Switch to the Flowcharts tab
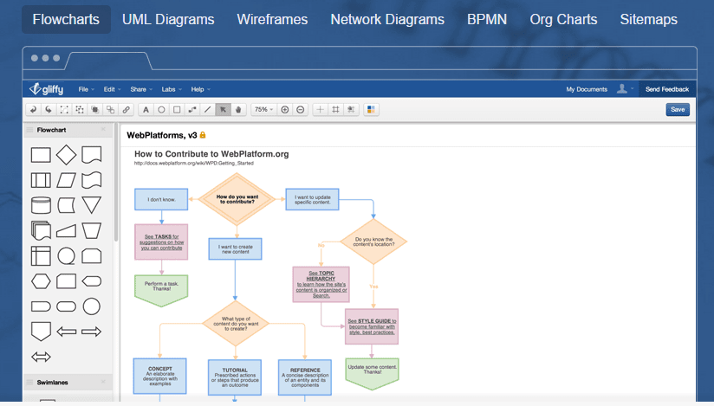 pos(66,20)
